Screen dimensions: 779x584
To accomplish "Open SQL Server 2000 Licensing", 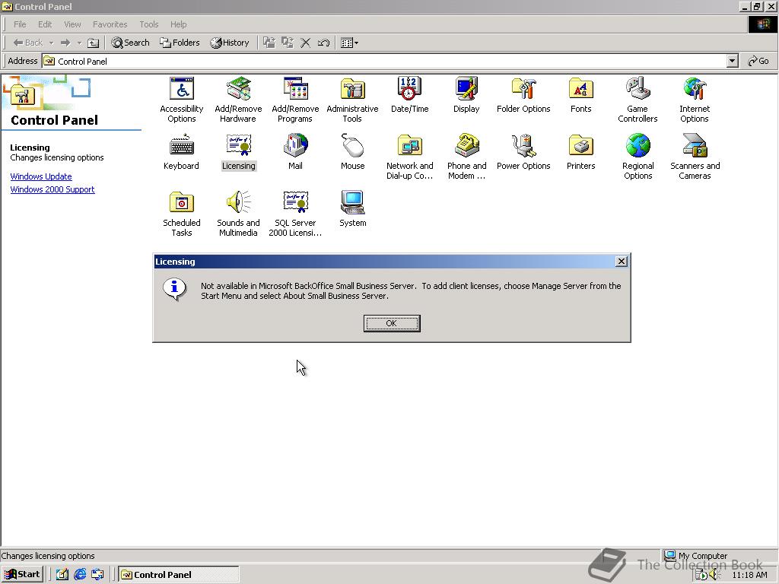I will (295, 214).
